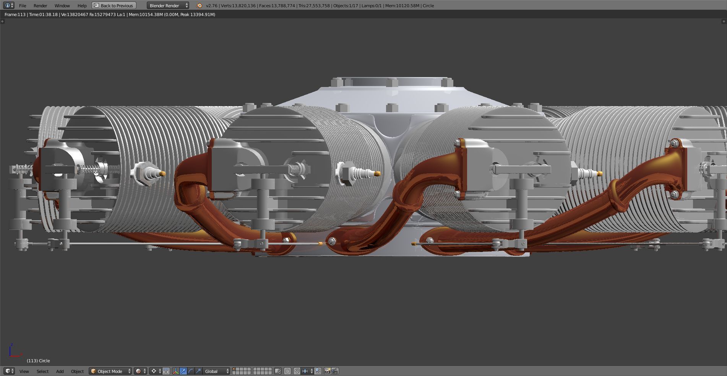
Task: Render the OpenGL viewport animation (clapper icon)
Action: [335, 371]
